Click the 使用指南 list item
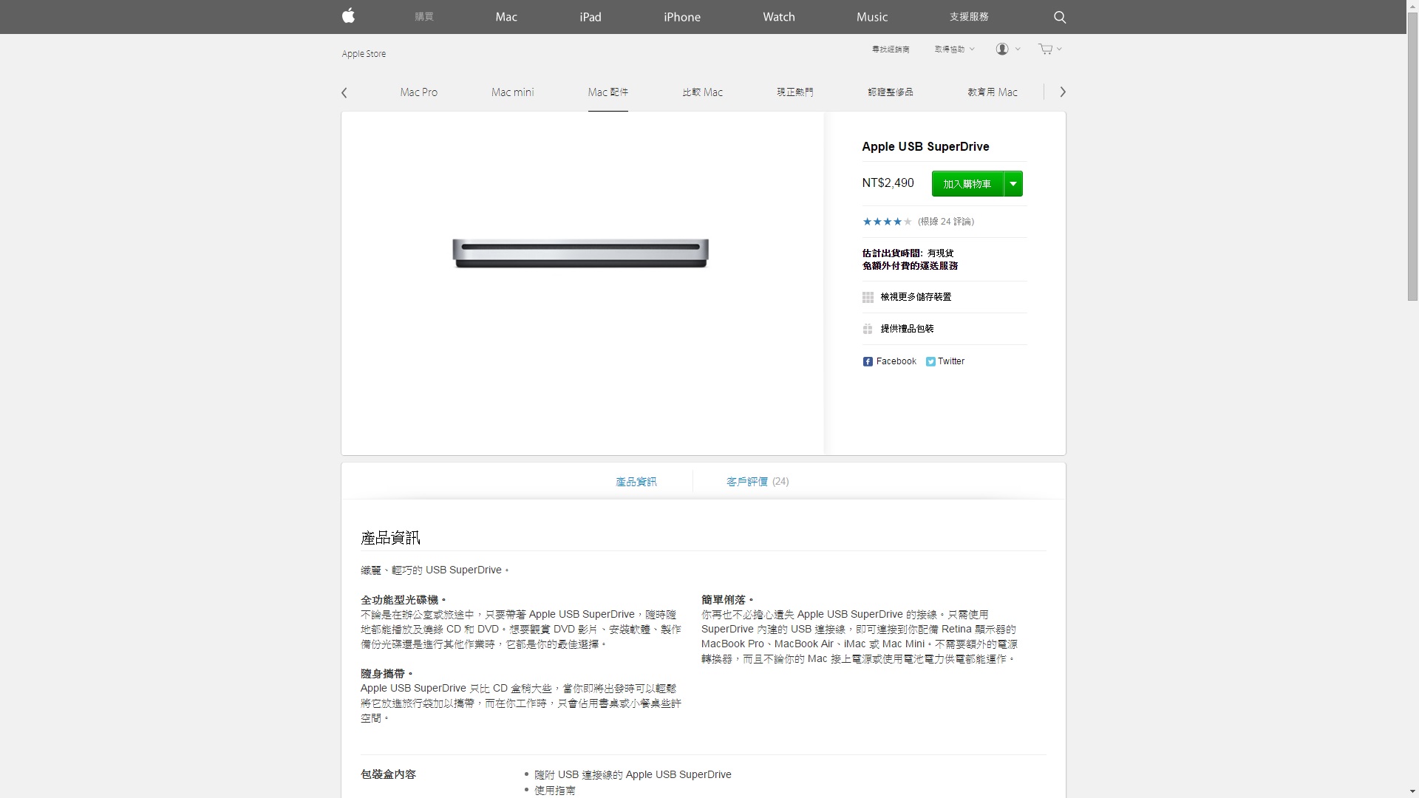The height and width of the screenshot is (798, 1419). 555,791
